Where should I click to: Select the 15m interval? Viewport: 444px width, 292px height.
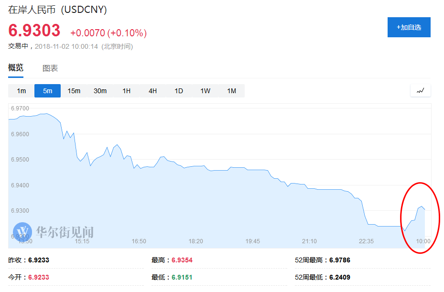pyautogui.click(x=74, y=91)
